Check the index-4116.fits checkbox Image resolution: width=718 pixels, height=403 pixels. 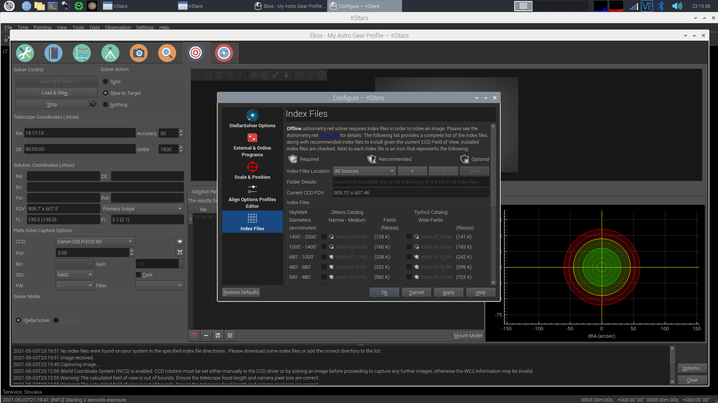pos(409,267)
